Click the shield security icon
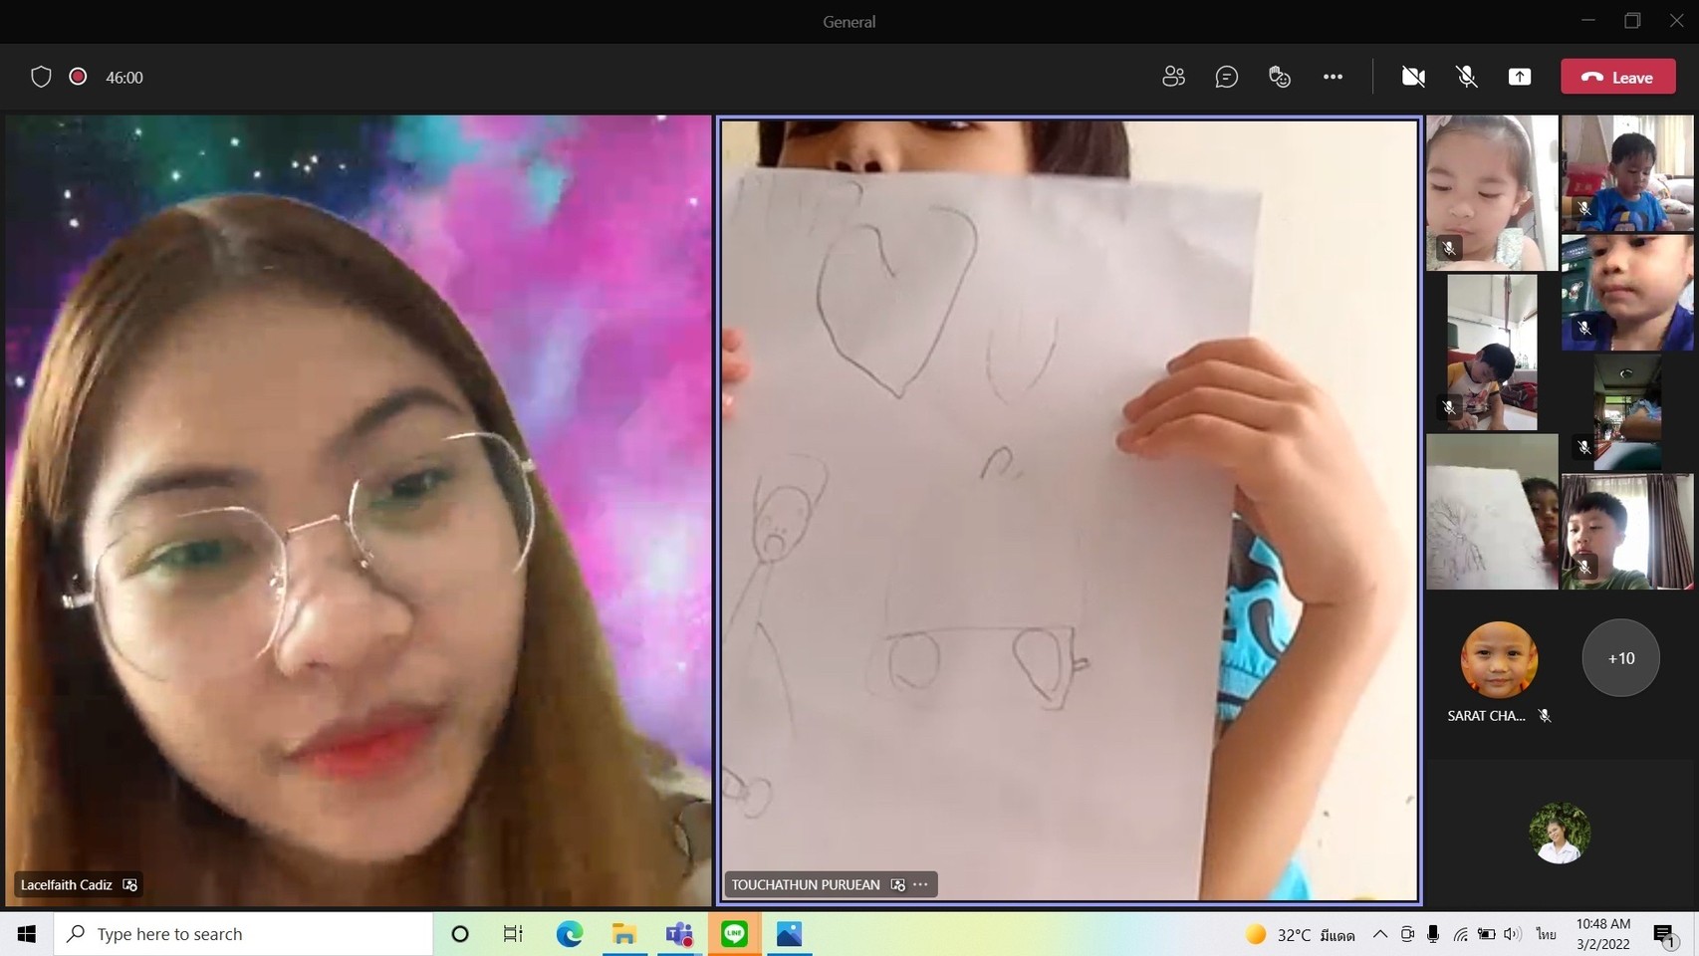This screenshot has height=956, width=1699. (41, 77)
